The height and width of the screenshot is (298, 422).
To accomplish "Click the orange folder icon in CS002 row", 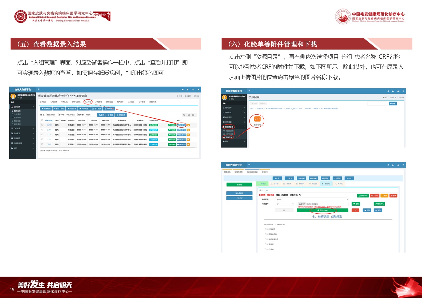I will point(188,125).
